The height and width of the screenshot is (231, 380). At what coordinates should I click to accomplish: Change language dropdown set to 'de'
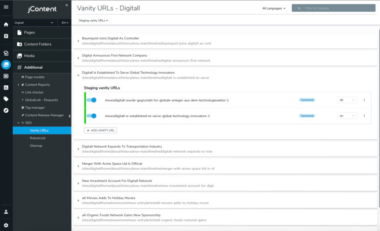(x=347, y=100)
